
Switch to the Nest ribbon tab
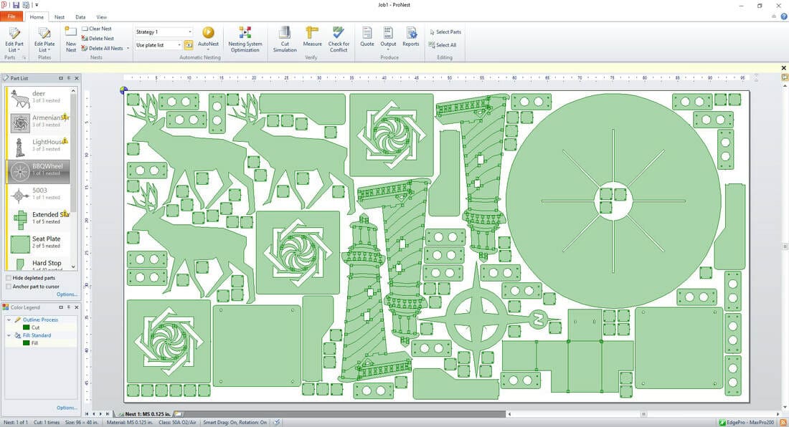[x=60, y=16]
